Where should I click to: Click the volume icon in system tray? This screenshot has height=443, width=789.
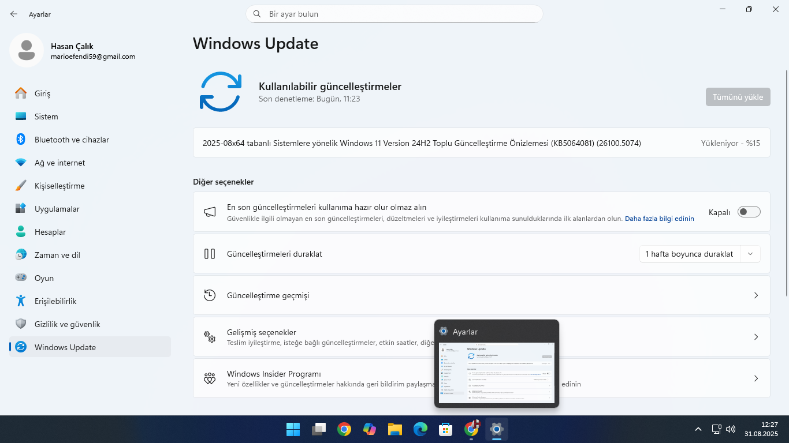click(x=731, y=429)
